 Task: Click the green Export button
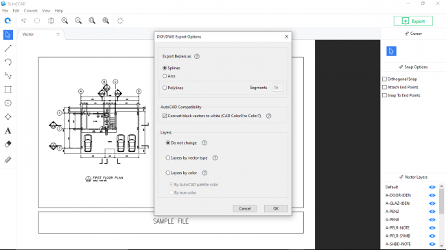pos(413,21)
